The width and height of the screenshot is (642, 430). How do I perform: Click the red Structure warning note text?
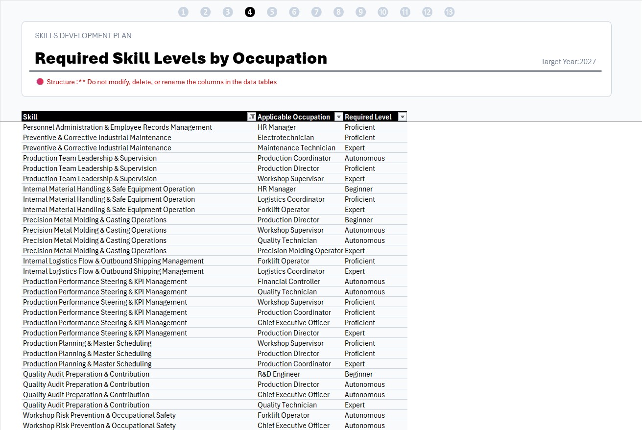coord(162,82)
